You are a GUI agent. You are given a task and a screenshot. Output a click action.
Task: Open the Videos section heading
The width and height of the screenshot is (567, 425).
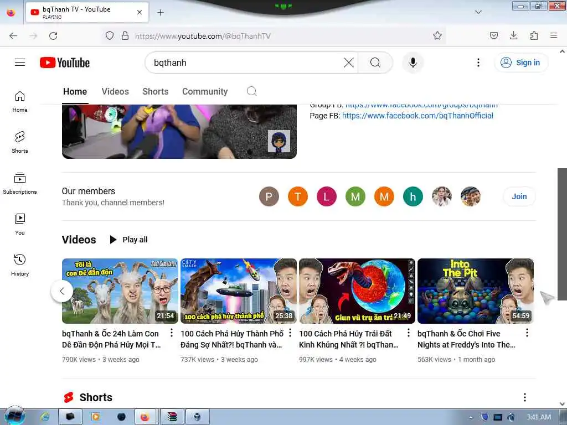pyautogui.click(x=79, y=240)
